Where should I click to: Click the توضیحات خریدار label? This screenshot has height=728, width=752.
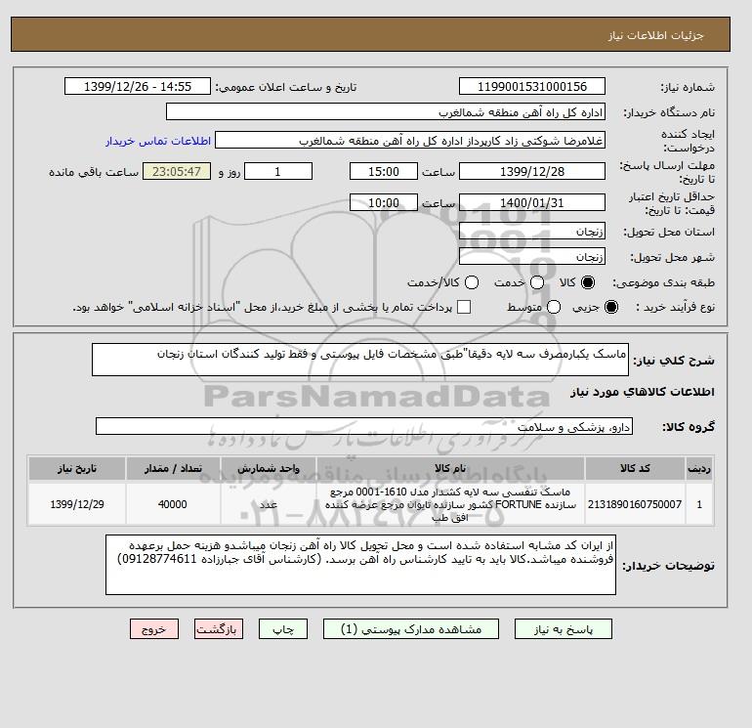pyautogui.click(x=669, y=566)
